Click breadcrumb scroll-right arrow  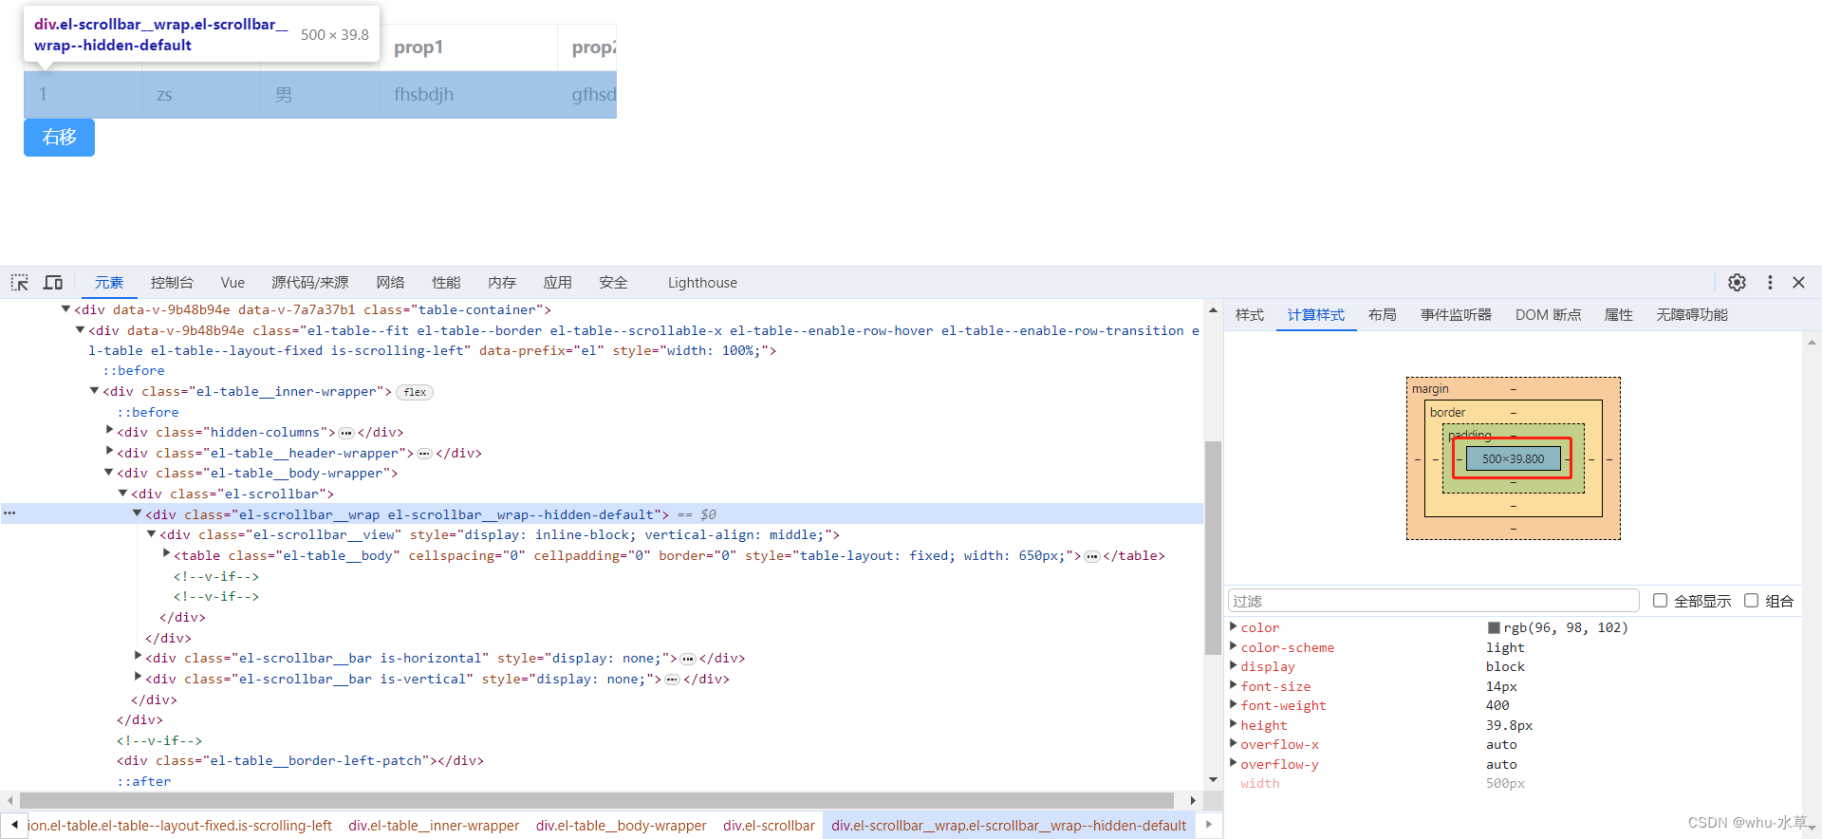click(x=1208, y=825)
